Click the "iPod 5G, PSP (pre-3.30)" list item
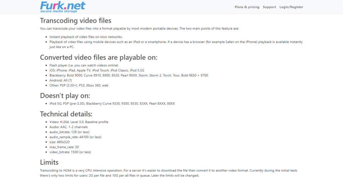This screenshot has height=179, width=343. tap(112, 104)
